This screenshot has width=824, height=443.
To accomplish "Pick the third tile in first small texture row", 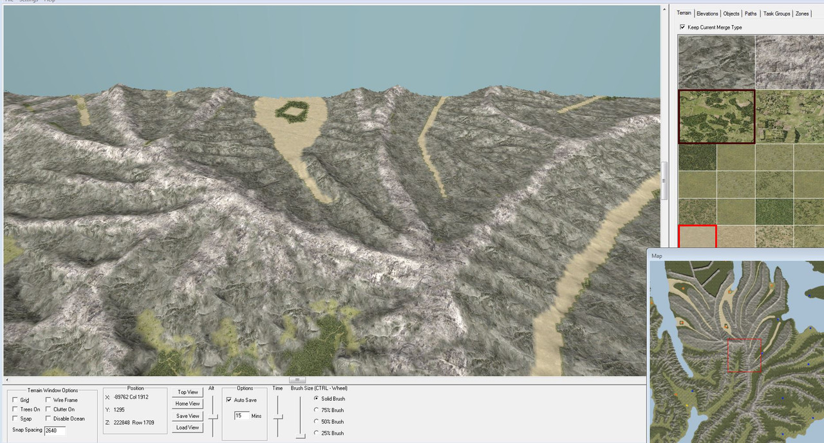I will pos(774,157).
